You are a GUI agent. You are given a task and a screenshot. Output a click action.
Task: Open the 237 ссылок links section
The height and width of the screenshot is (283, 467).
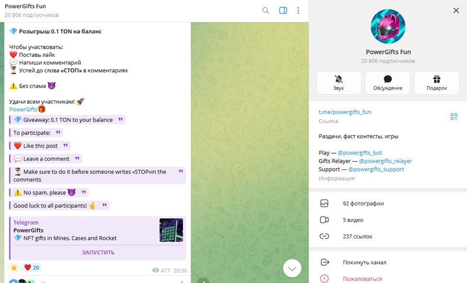pyautogui.click(x=388, y=236)
